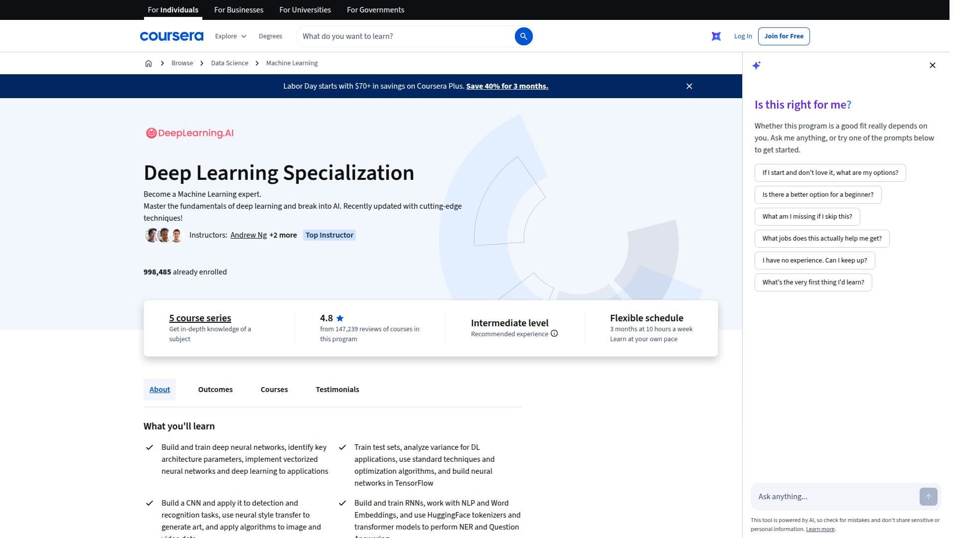
Task: Click the Join for Free button
Action: (x=784, y=36)
